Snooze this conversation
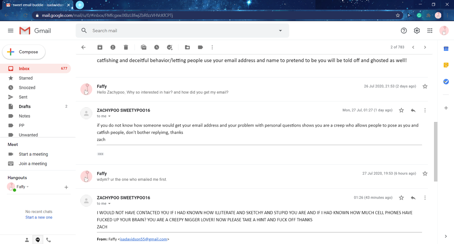 click(x=157, y=47)
